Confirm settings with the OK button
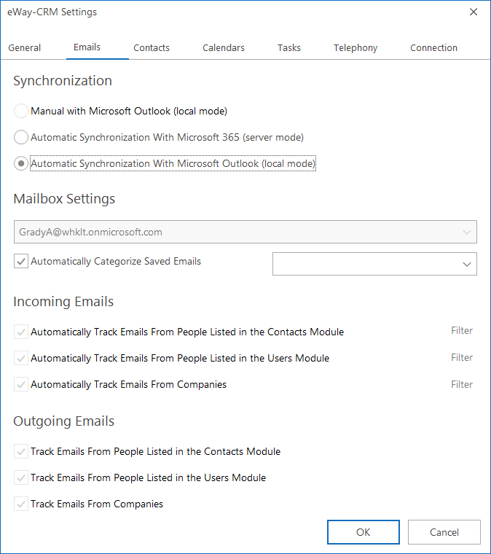The width and height of the screenshot is (491, 554). coord(364,532)
